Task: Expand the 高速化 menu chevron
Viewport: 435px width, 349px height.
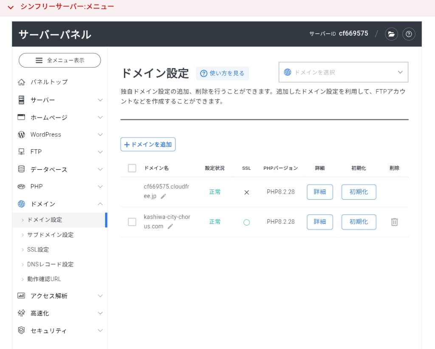Action: [x=100, y=313]
